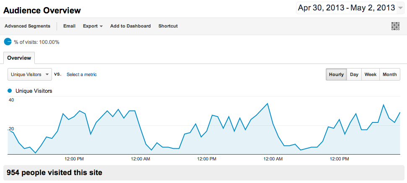Click the blue Unique Visitors legend dot

(10, 91)
